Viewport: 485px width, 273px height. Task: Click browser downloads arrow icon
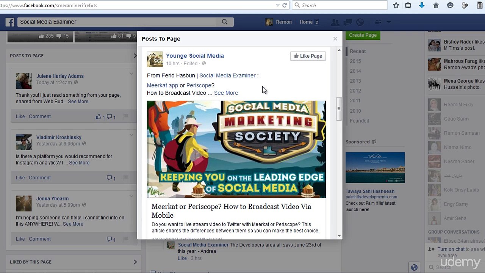(x=422, y=5)
